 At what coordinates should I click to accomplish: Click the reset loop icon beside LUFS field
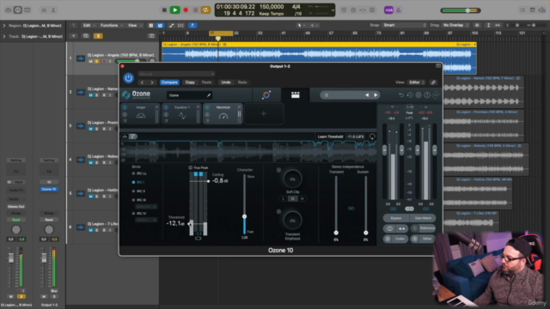(x=372, y=136)
